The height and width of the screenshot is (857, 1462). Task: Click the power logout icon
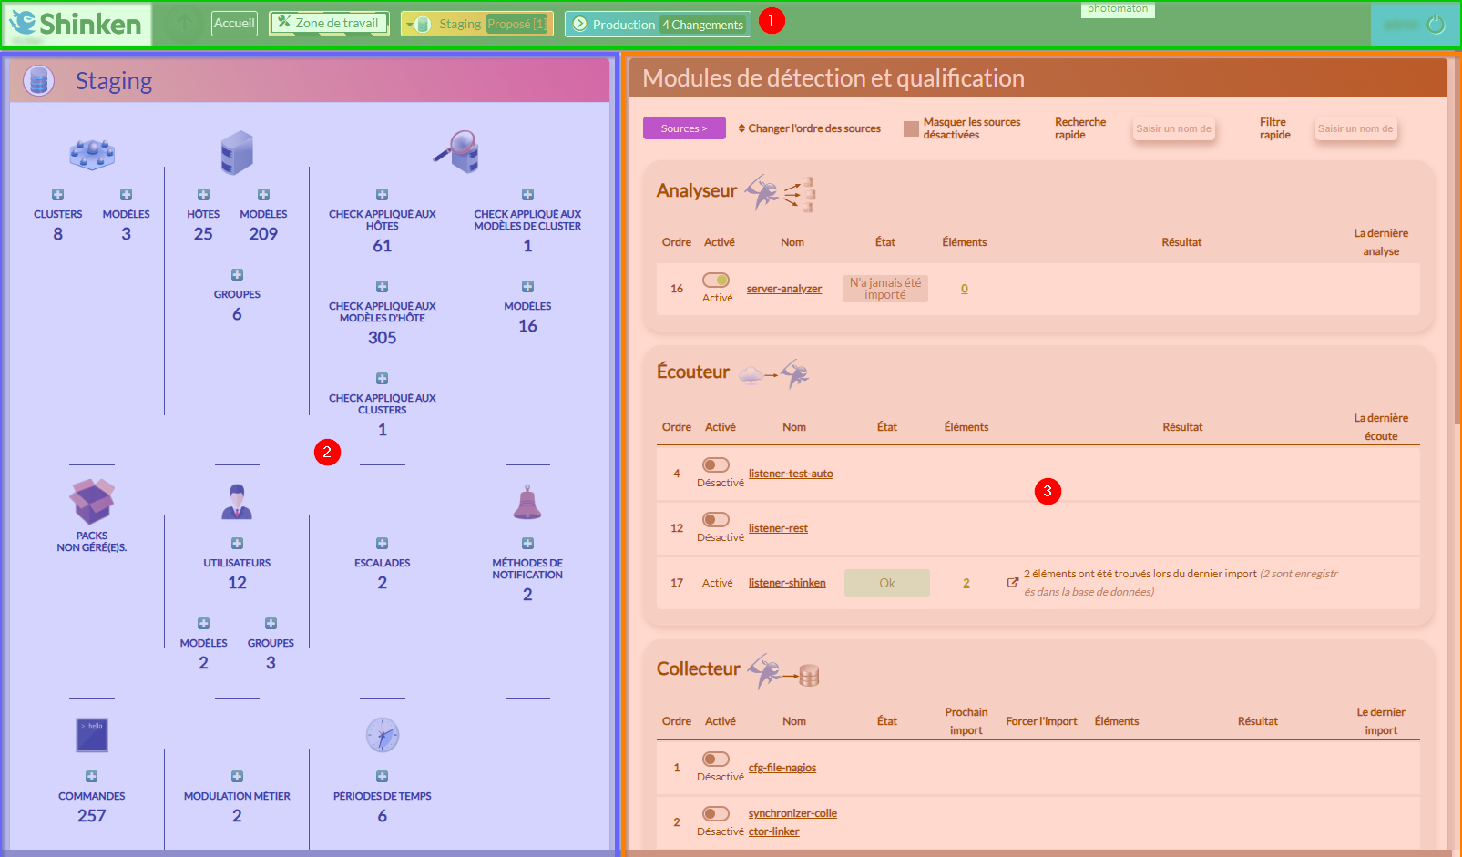(1436, 25)
